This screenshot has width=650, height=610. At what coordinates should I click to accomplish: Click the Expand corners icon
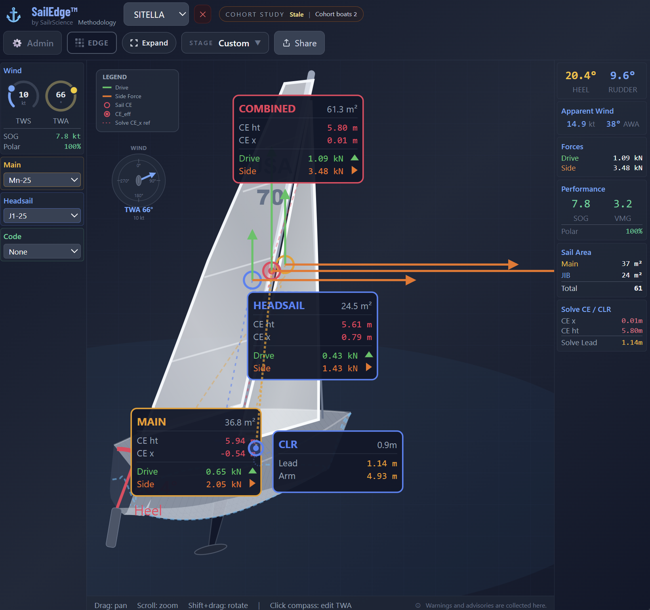coord(134,43)
